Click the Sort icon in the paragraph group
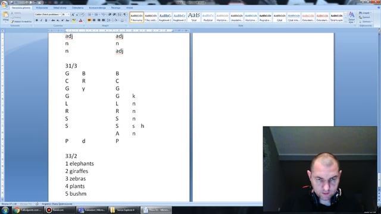The width and height of the screenshot is (381, 214). 119,14
